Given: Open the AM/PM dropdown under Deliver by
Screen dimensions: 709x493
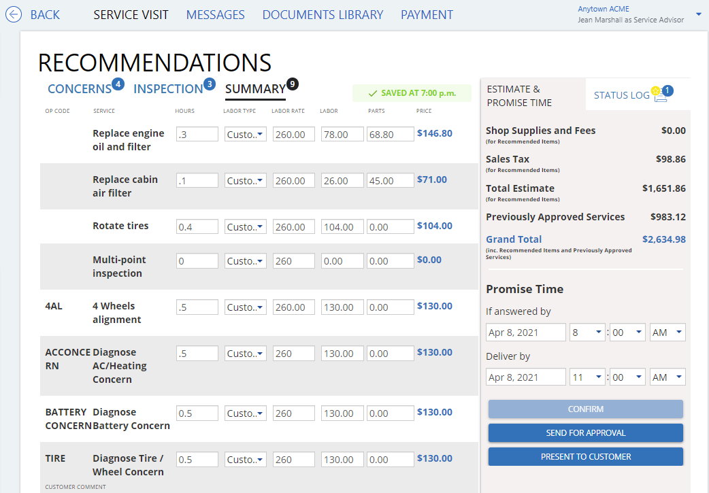Looking at the screenshot, I should pos(667,376).
